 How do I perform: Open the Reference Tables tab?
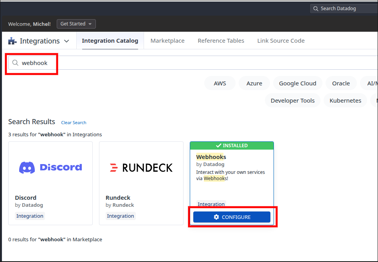click(x=221, y=41)
